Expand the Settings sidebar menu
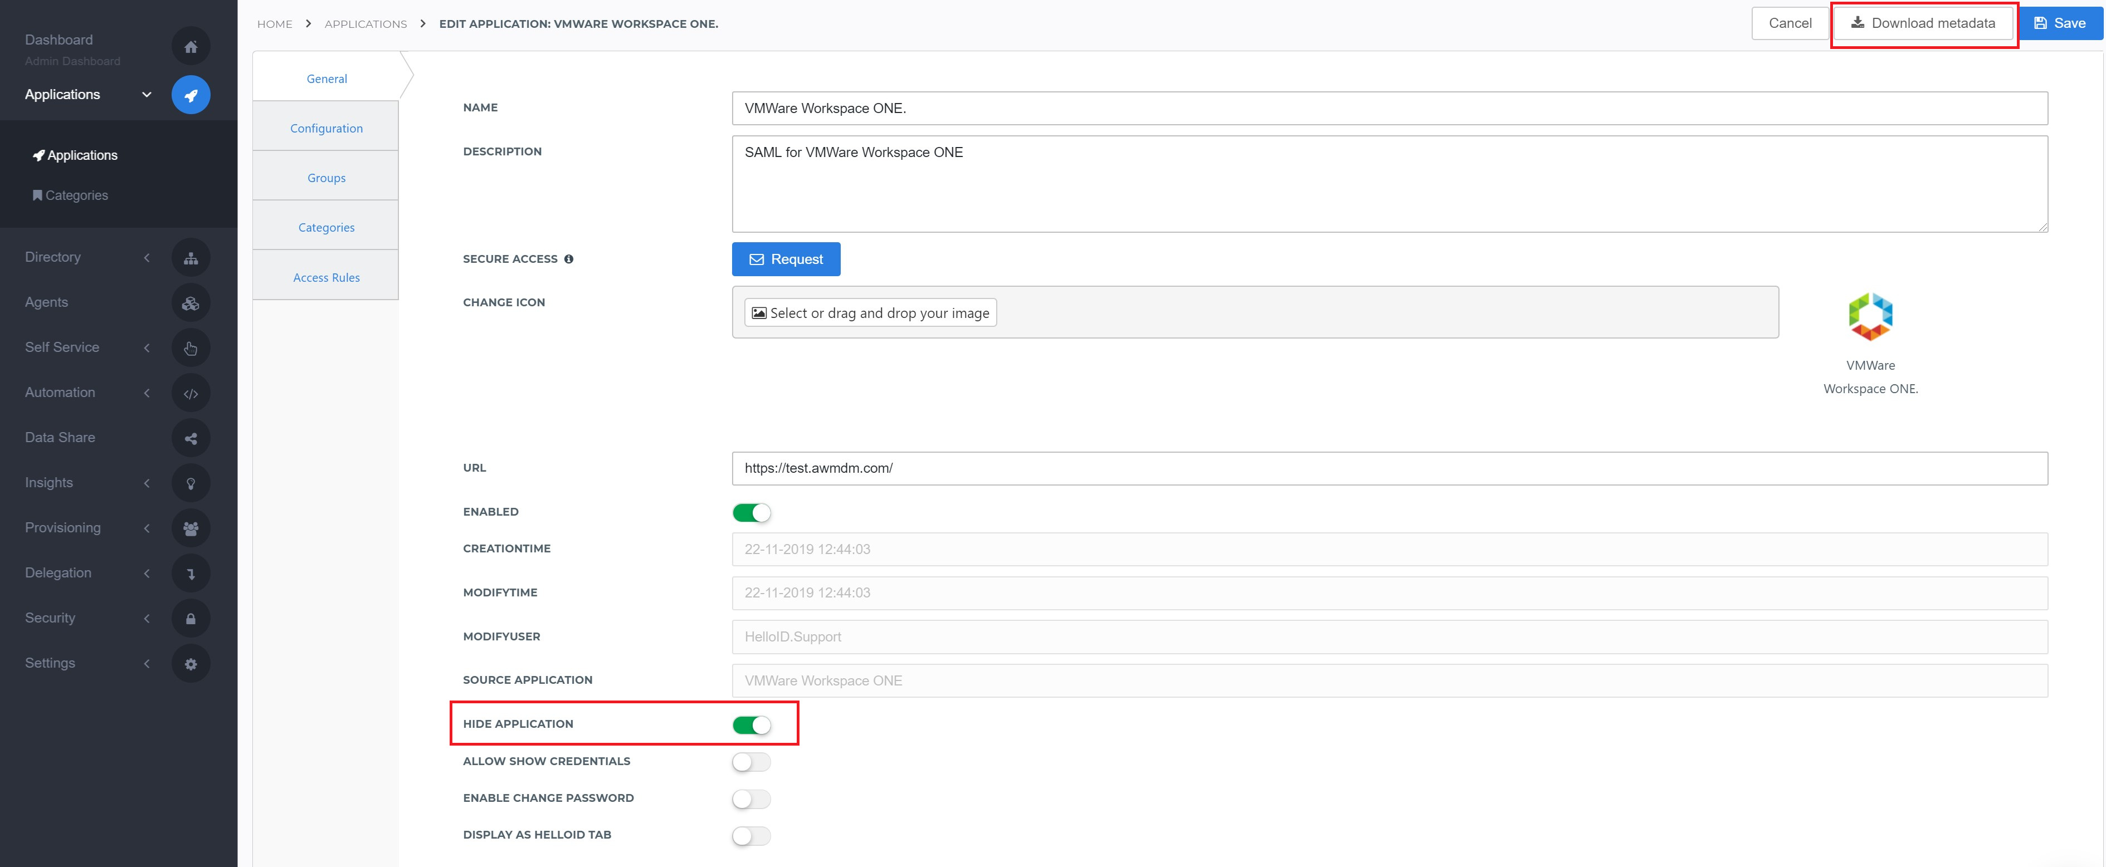The image size is (2106, 867). point(147,663)
